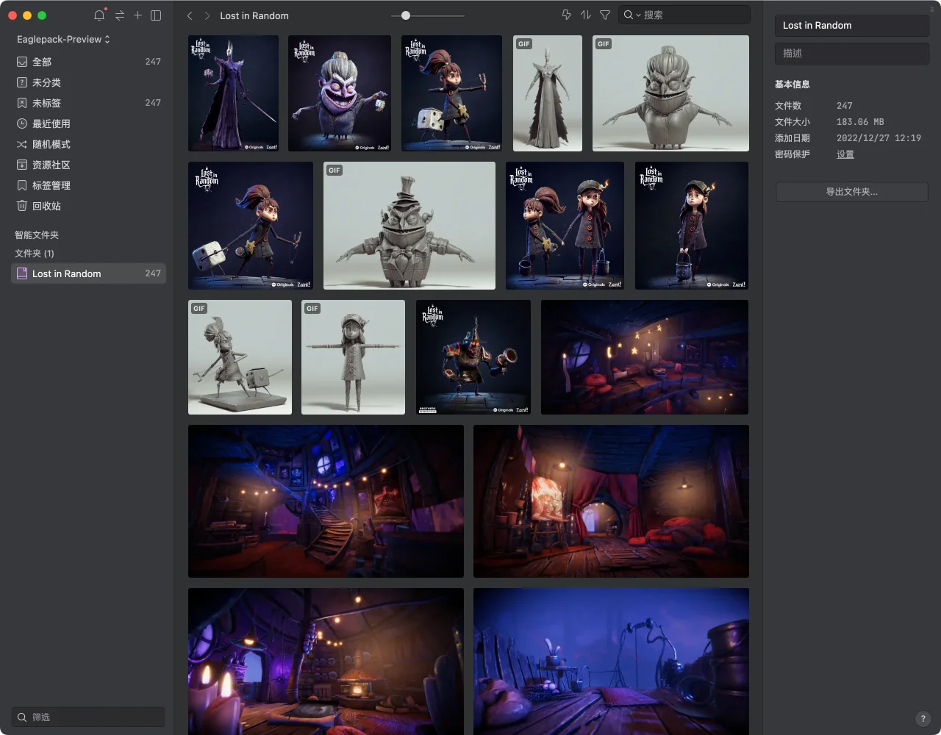Open the help question mark button
This screenshot has width=941, height=735.
pos(923,719)
